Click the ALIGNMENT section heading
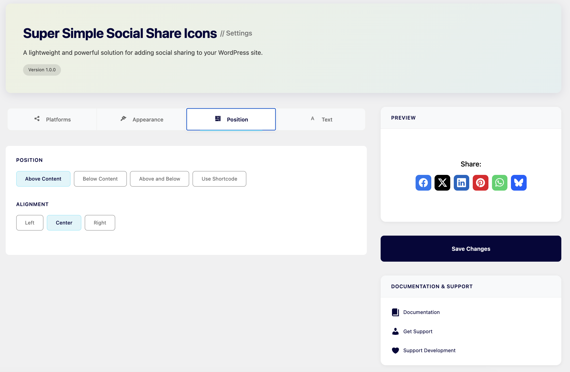 [x=33, y=204]
